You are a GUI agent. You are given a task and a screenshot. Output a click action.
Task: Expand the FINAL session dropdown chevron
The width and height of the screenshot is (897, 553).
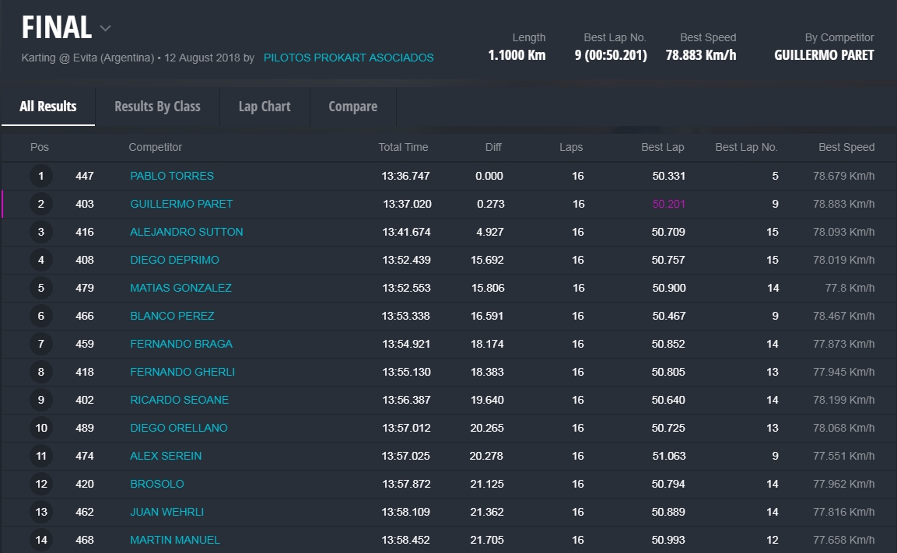pyautogui.click(x=106, y=29)
